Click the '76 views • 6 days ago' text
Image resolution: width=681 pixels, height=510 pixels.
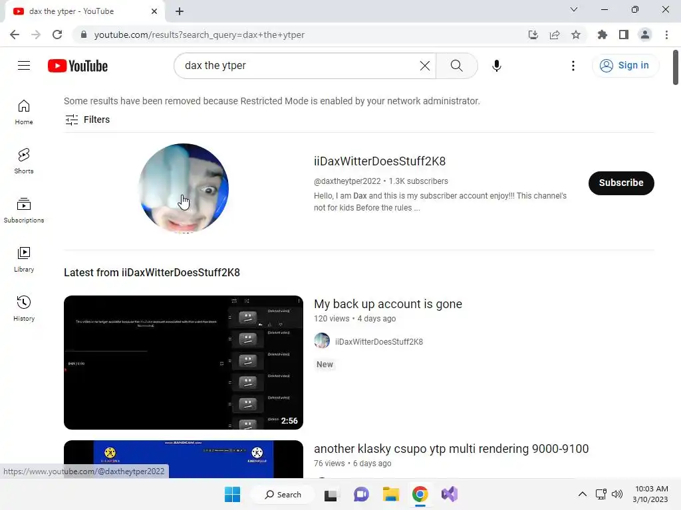[352, 464]
